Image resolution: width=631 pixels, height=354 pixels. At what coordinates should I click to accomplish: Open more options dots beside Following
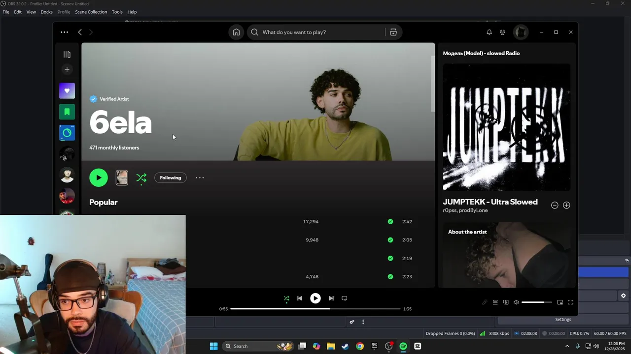click(200, 177)
